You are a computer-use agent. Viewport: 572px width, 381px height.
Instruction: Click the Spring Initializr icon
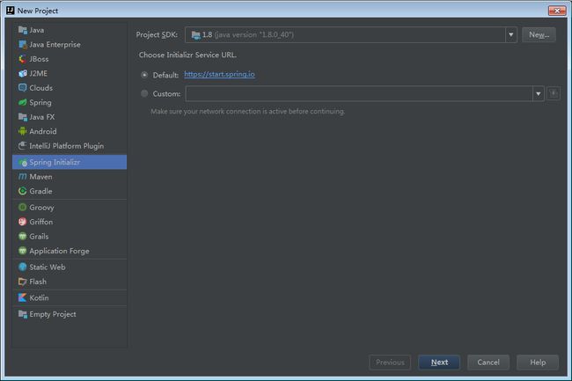[x=23, y=162]
